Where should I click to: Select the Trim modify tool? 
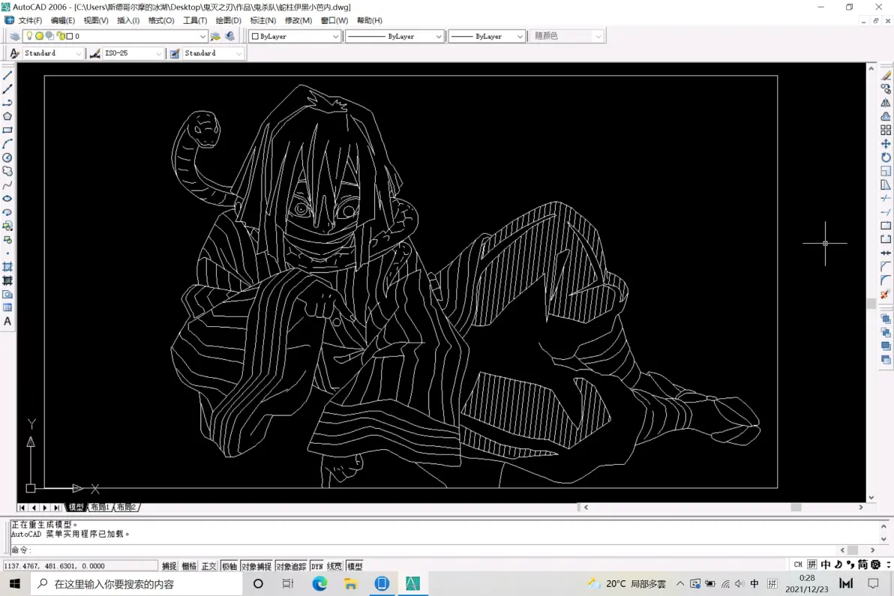[886, 198]
